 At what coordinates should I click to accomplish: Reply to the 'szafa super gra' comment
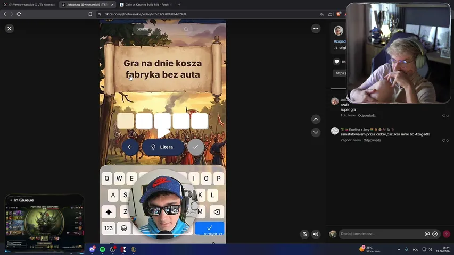367,115
